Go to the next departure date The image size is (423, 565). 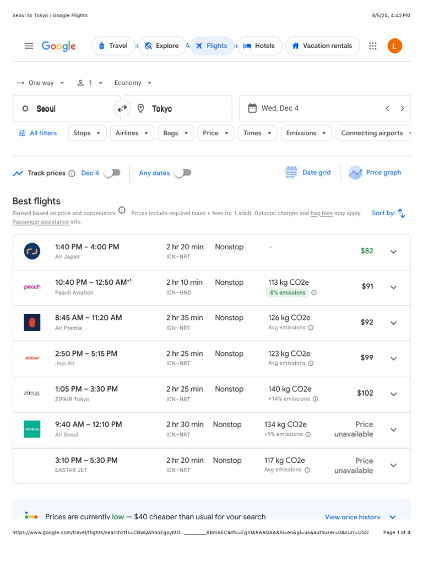coord(402,109)
